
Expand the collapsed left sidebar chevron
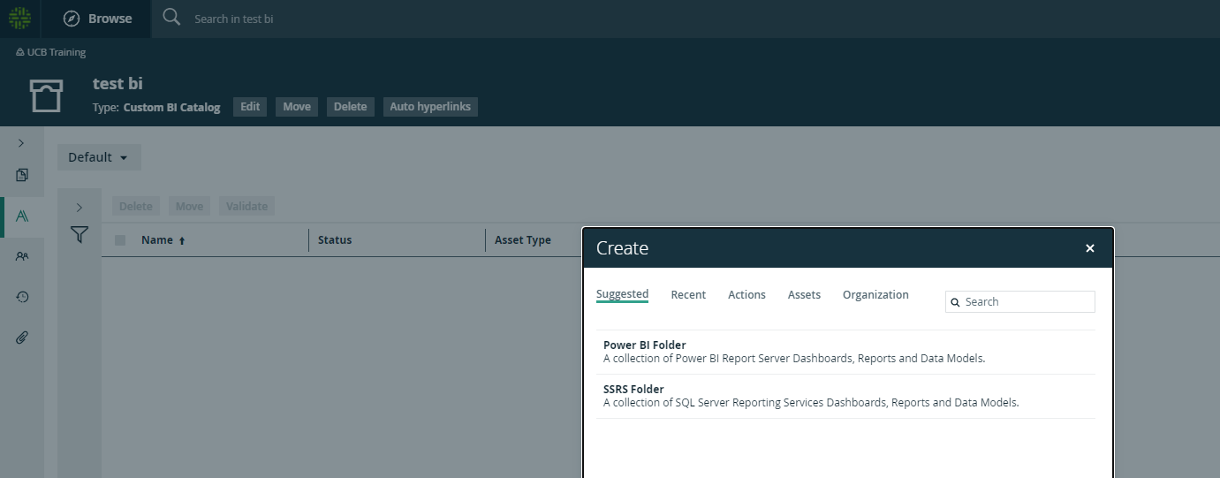pos(21,142)
